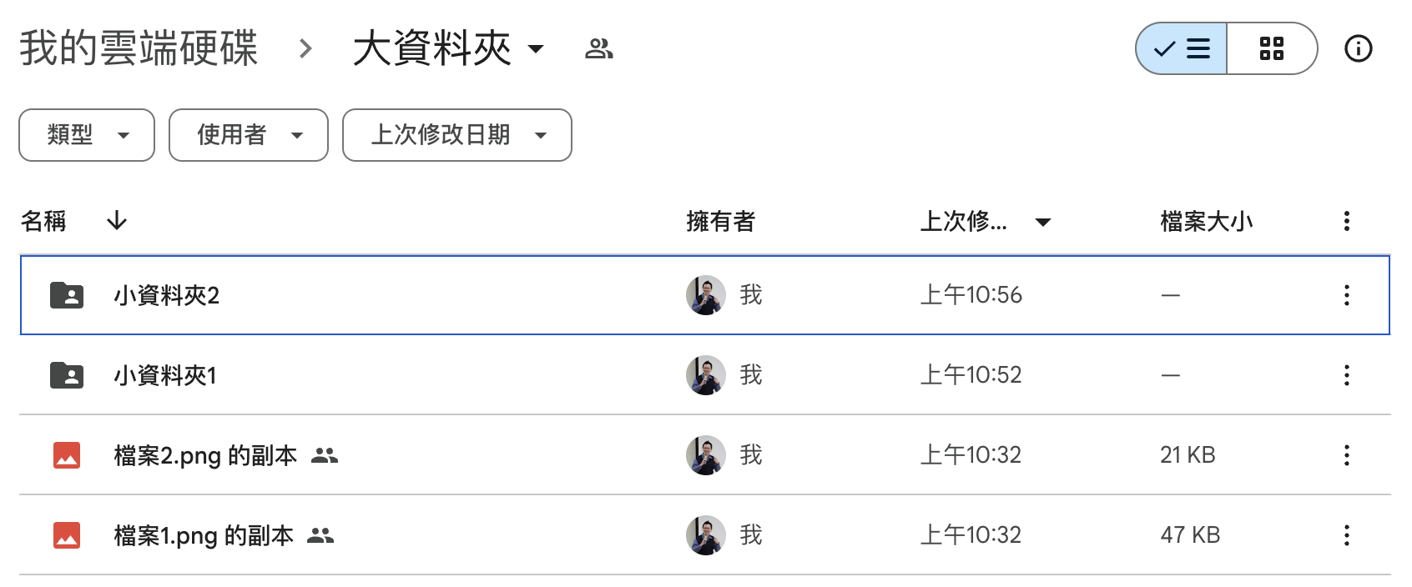Go to 我的雲端硬碟 breadcrumb
Viewport: 1412px width, 587px height.
[x=139, y=49]
